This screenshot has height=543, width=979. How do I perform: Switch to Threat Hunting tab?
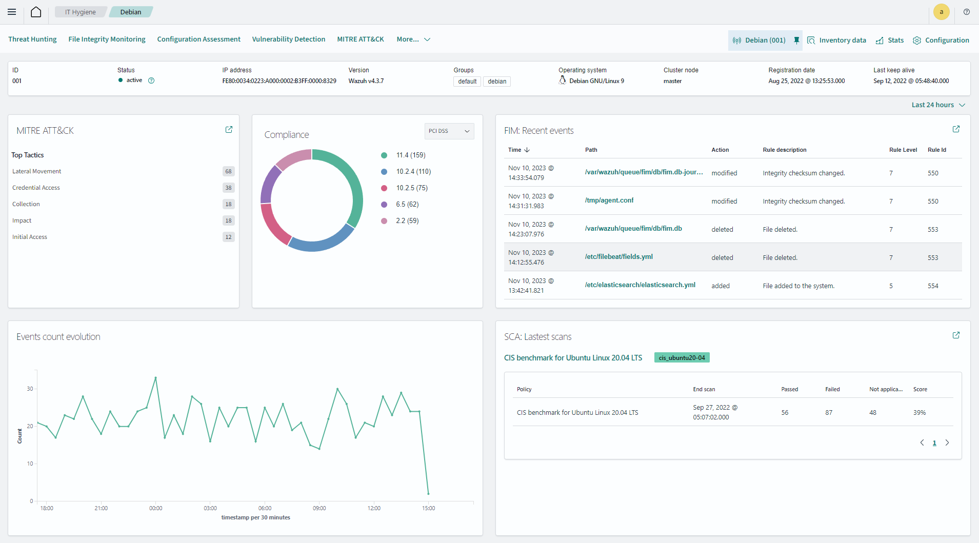32,39
